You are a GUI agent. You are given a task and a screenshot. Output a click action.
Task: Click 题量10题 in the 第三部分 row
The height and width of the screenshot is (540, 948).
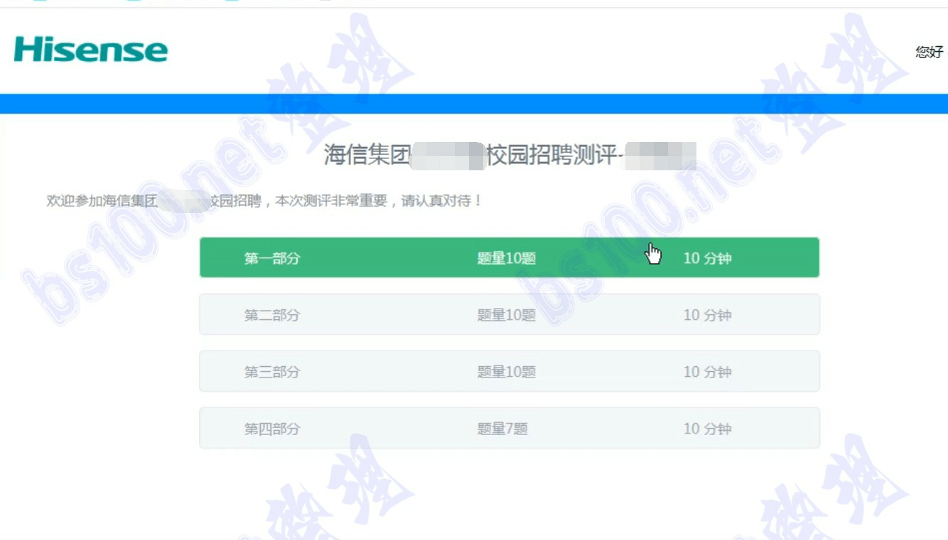coord(507,372)
